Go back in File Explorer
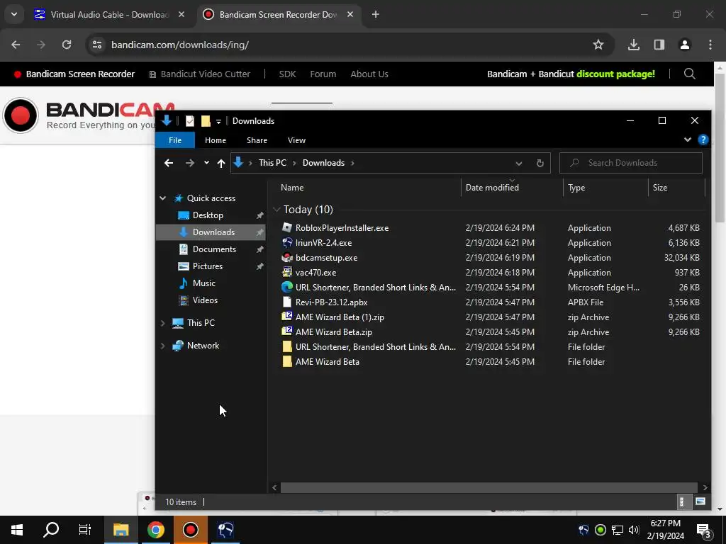The width and height of the screenshot is (726, 544). [169, 163]
